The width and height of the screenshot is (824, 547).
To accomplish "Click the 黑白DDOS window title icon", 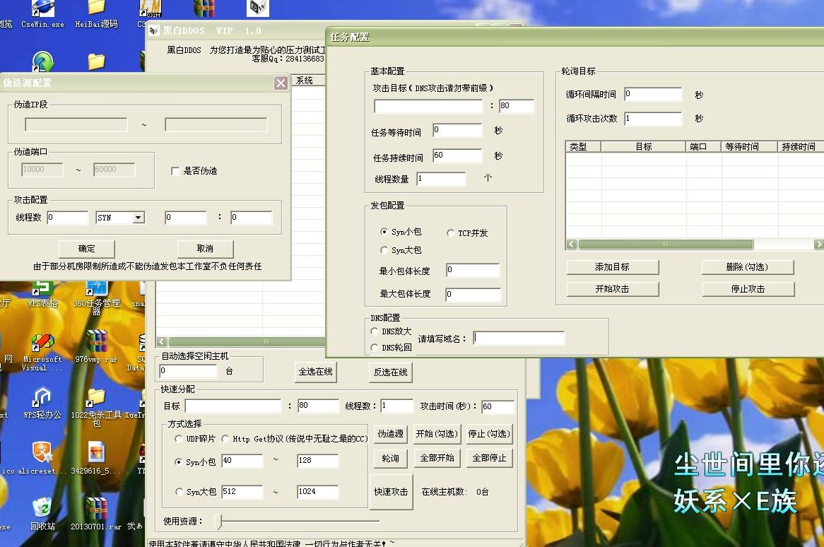I will point(154,31).
